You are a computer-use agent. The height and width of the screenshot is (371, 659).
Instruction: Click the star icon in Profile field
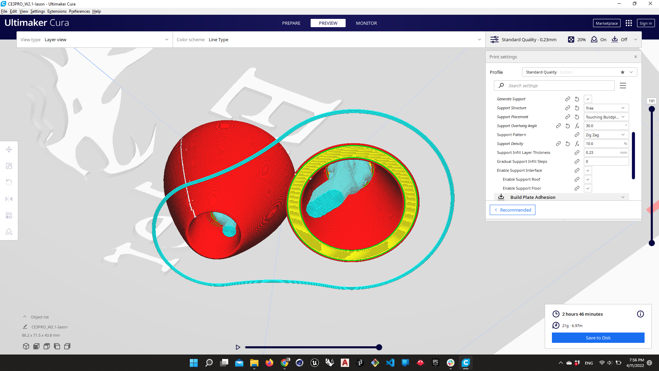tap(623, 72)
